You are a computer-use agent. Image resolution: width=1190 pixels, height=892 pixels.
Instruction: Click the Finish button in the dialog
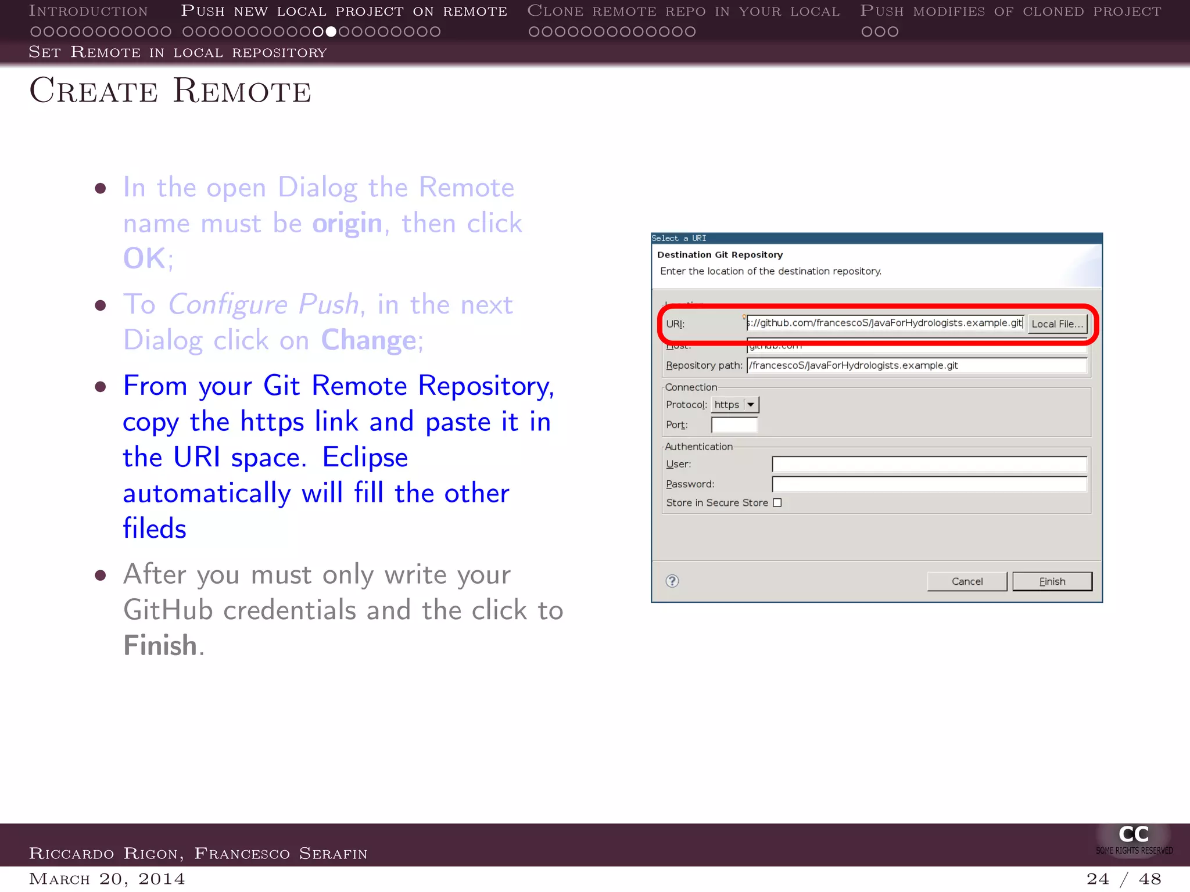1052,581
